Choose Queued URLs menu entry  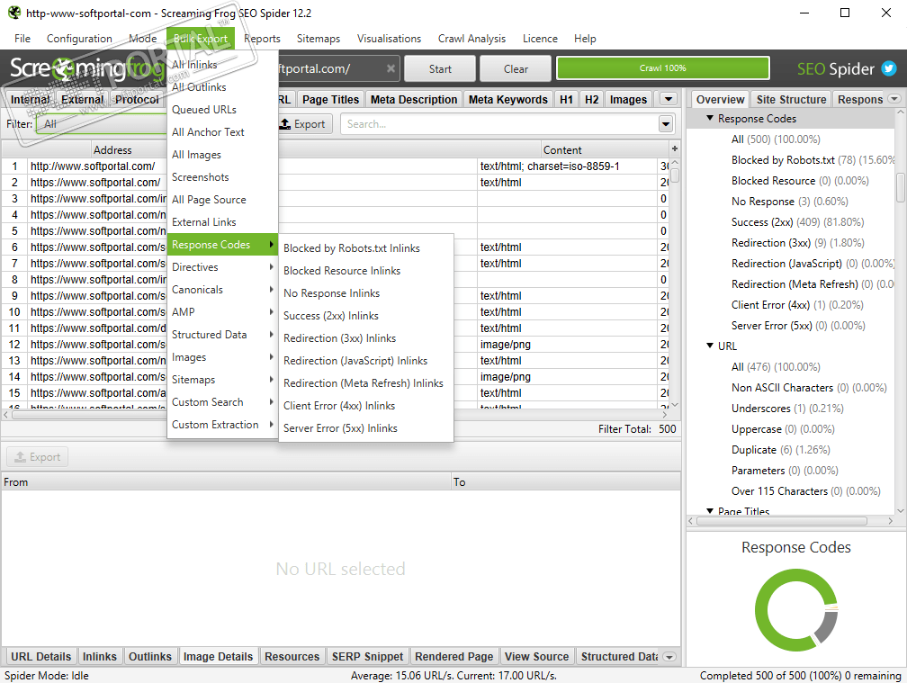point(221,110)
